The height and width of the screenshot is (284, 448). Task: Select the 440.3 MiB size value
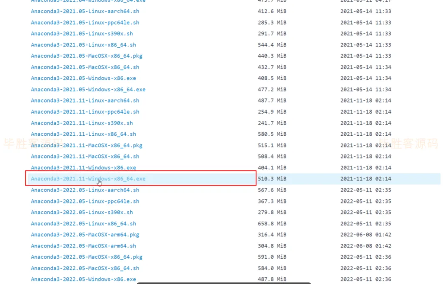(272, 56)
